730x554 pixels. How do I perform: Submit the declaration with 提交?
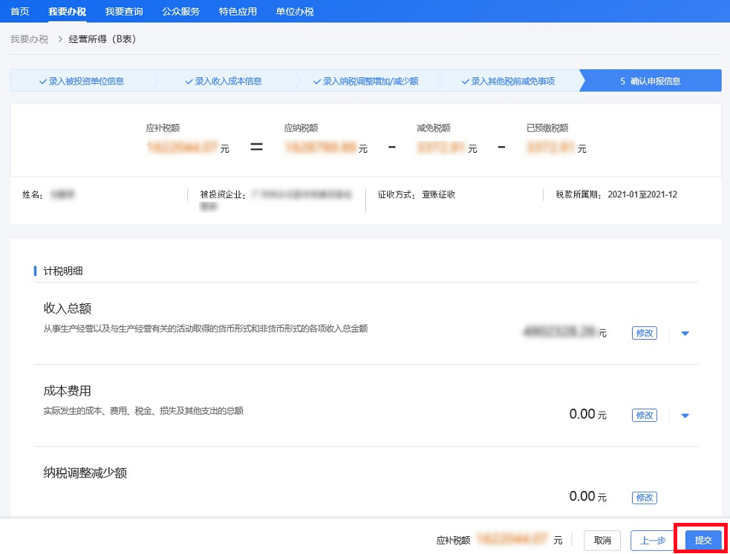(703, 541)
